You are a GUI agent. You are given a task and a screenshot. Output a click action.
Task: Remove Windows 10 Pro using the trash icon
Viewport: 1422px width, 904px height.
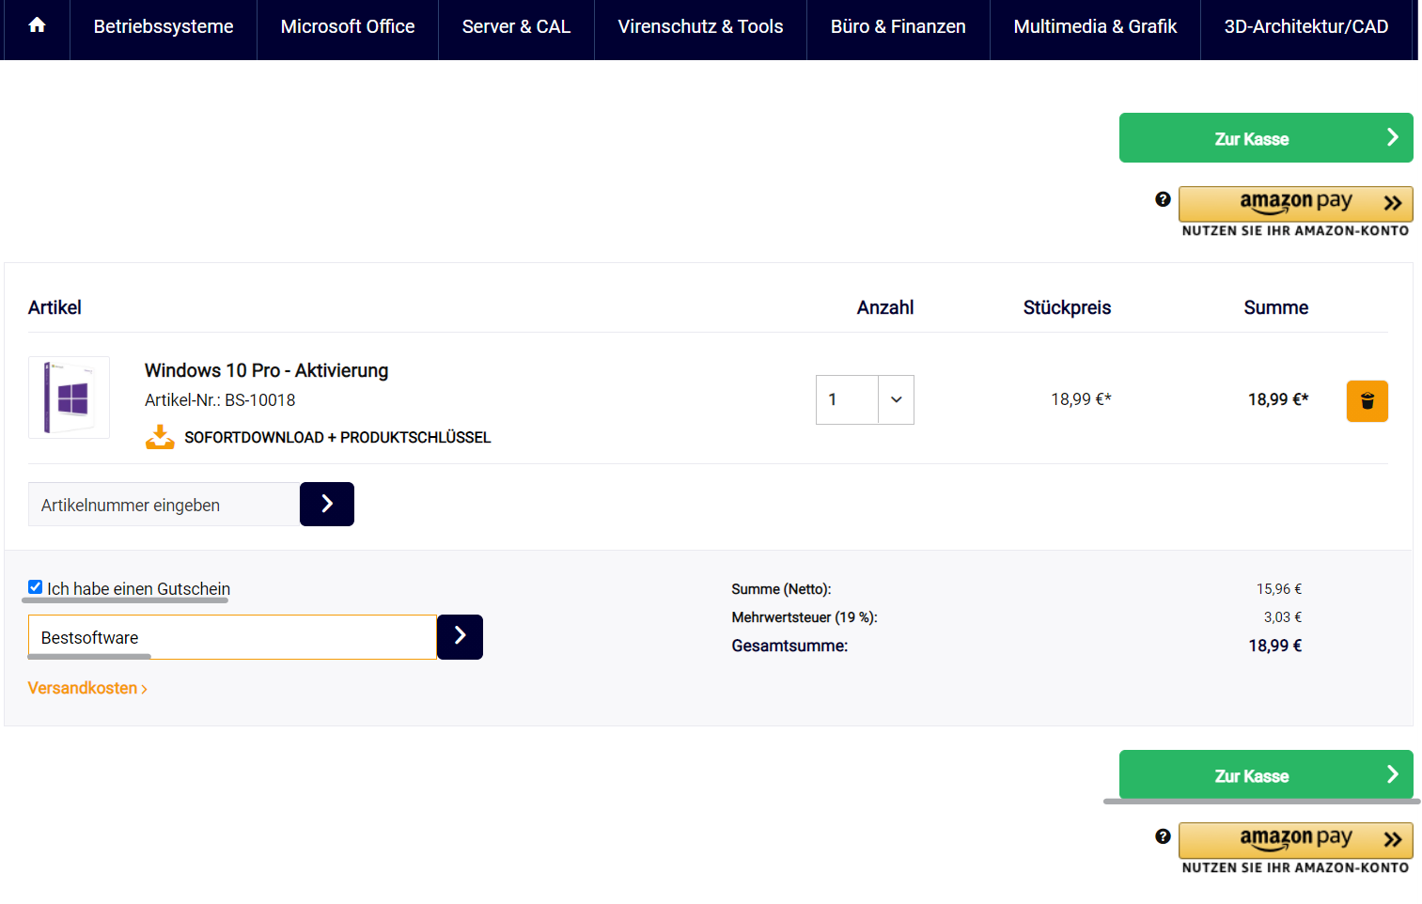pos(1367,399)
